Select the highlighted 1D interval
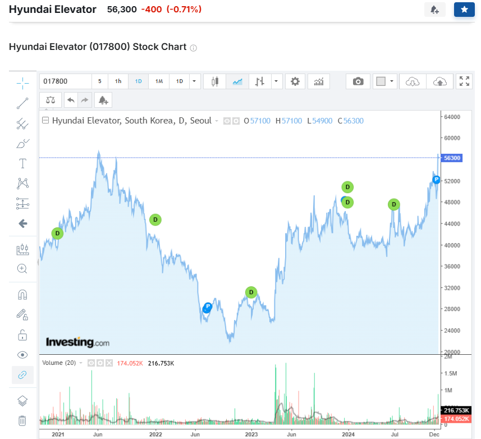Viewport: 481px width, 439px height. 138,81
